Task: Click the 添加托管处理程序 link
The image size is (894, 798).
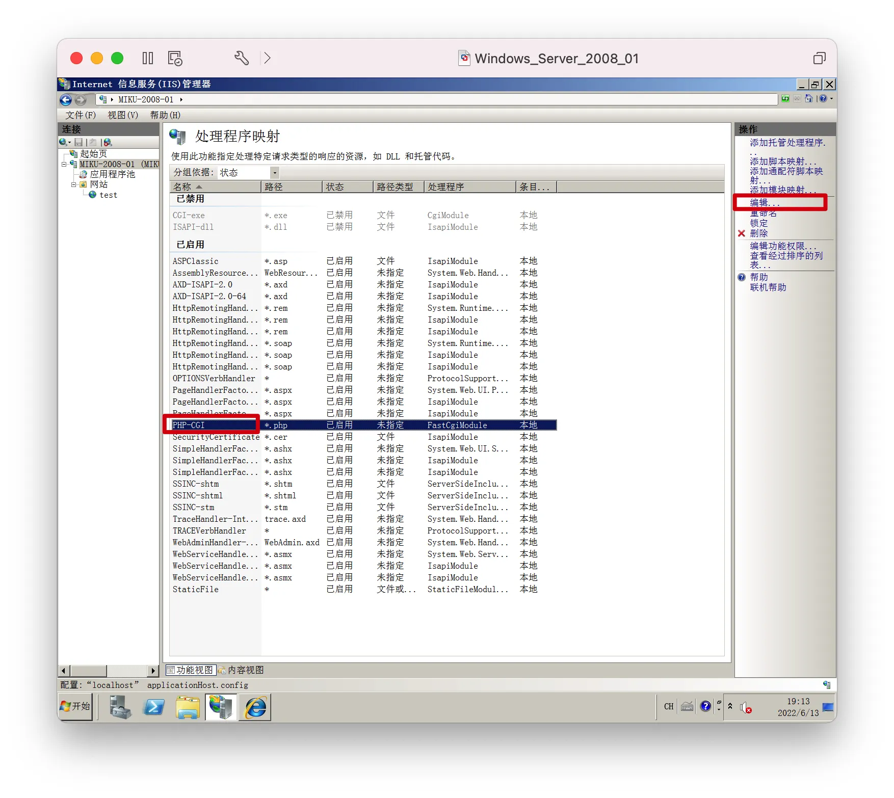Action: point(787,143)
